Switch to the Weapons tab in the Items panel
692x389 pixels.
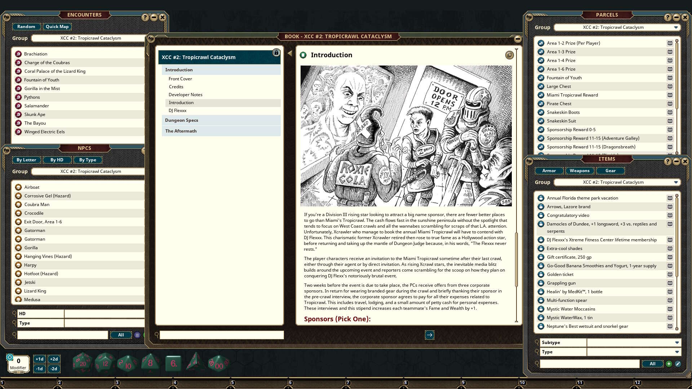(x=580, y=170)
